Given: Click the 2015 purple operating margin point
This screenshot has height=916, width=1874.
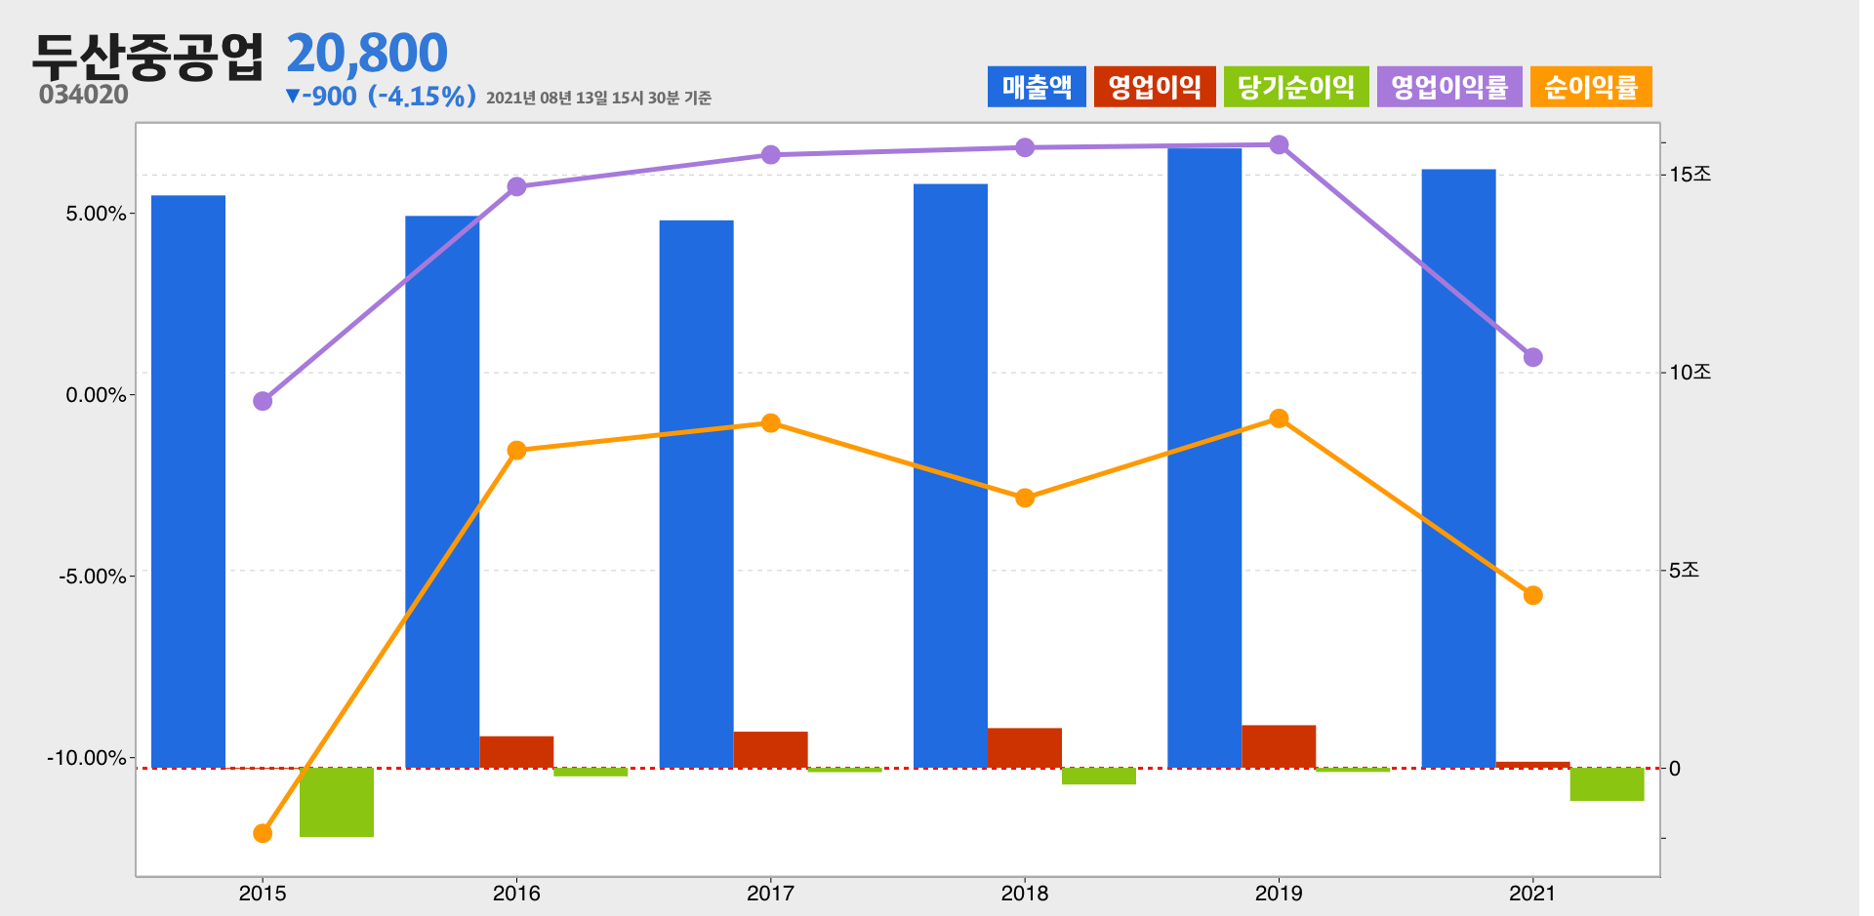Looking at the screenshot, I should [263, 401].
